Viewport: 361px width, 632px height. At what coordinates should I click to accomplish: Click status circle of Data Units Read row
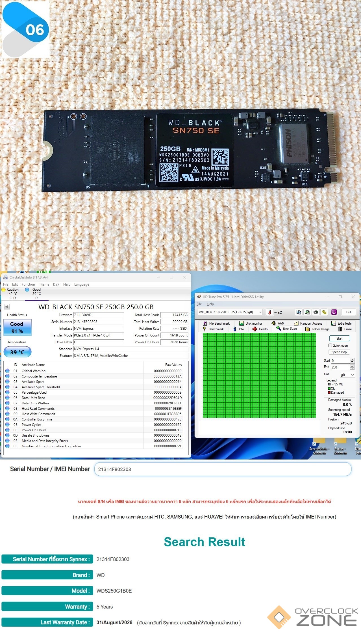tap(7, 398)
